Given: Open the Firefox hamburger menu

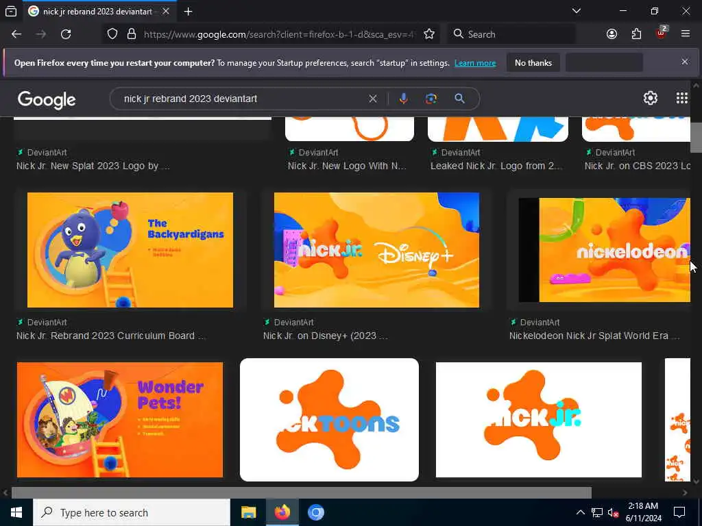Looking at the screenshot, I should [x=686, y=34].
